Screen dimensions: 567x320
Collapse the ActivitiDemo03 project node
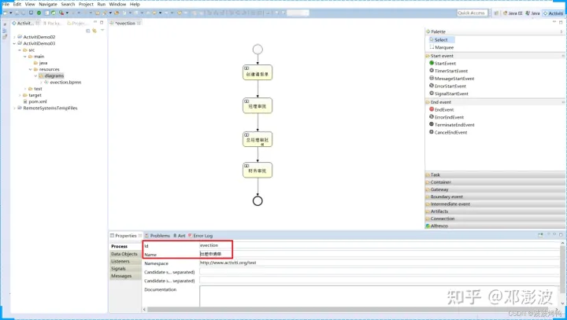14,43
